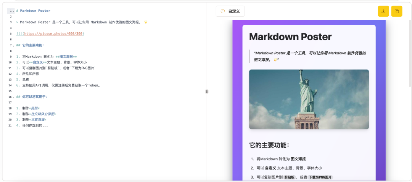Image resolution: width=412 pixels, height=182 pixels.
Task: Click the '## 你可以将其用于:' line in editor
Action: point(32,97)
